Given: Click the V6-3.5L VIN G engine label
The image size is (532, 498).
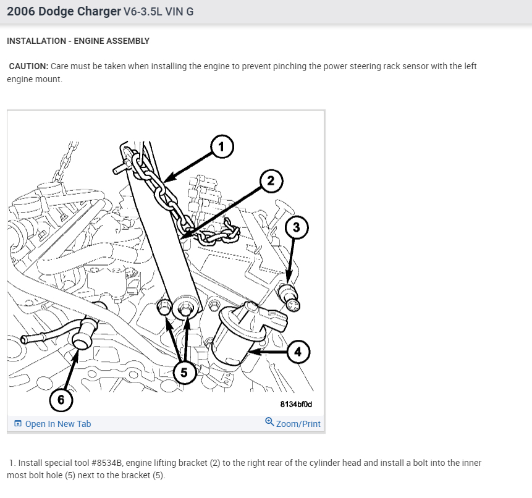Looking at the screenshot, I should click(158, 12).
